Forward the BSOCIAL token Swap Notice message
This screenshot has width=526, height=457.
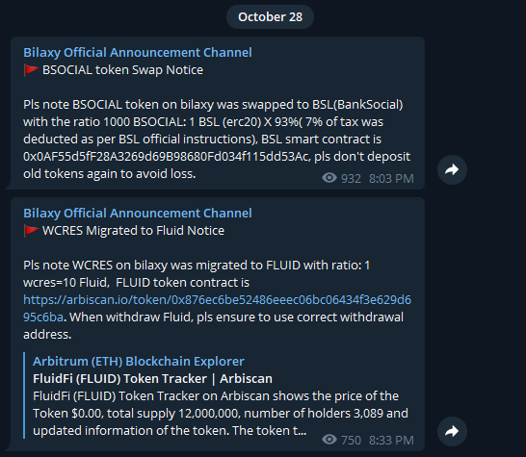452,169
